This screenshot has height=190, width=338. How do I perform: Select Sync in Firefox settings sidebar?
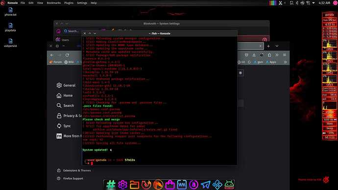click(64, 126)
